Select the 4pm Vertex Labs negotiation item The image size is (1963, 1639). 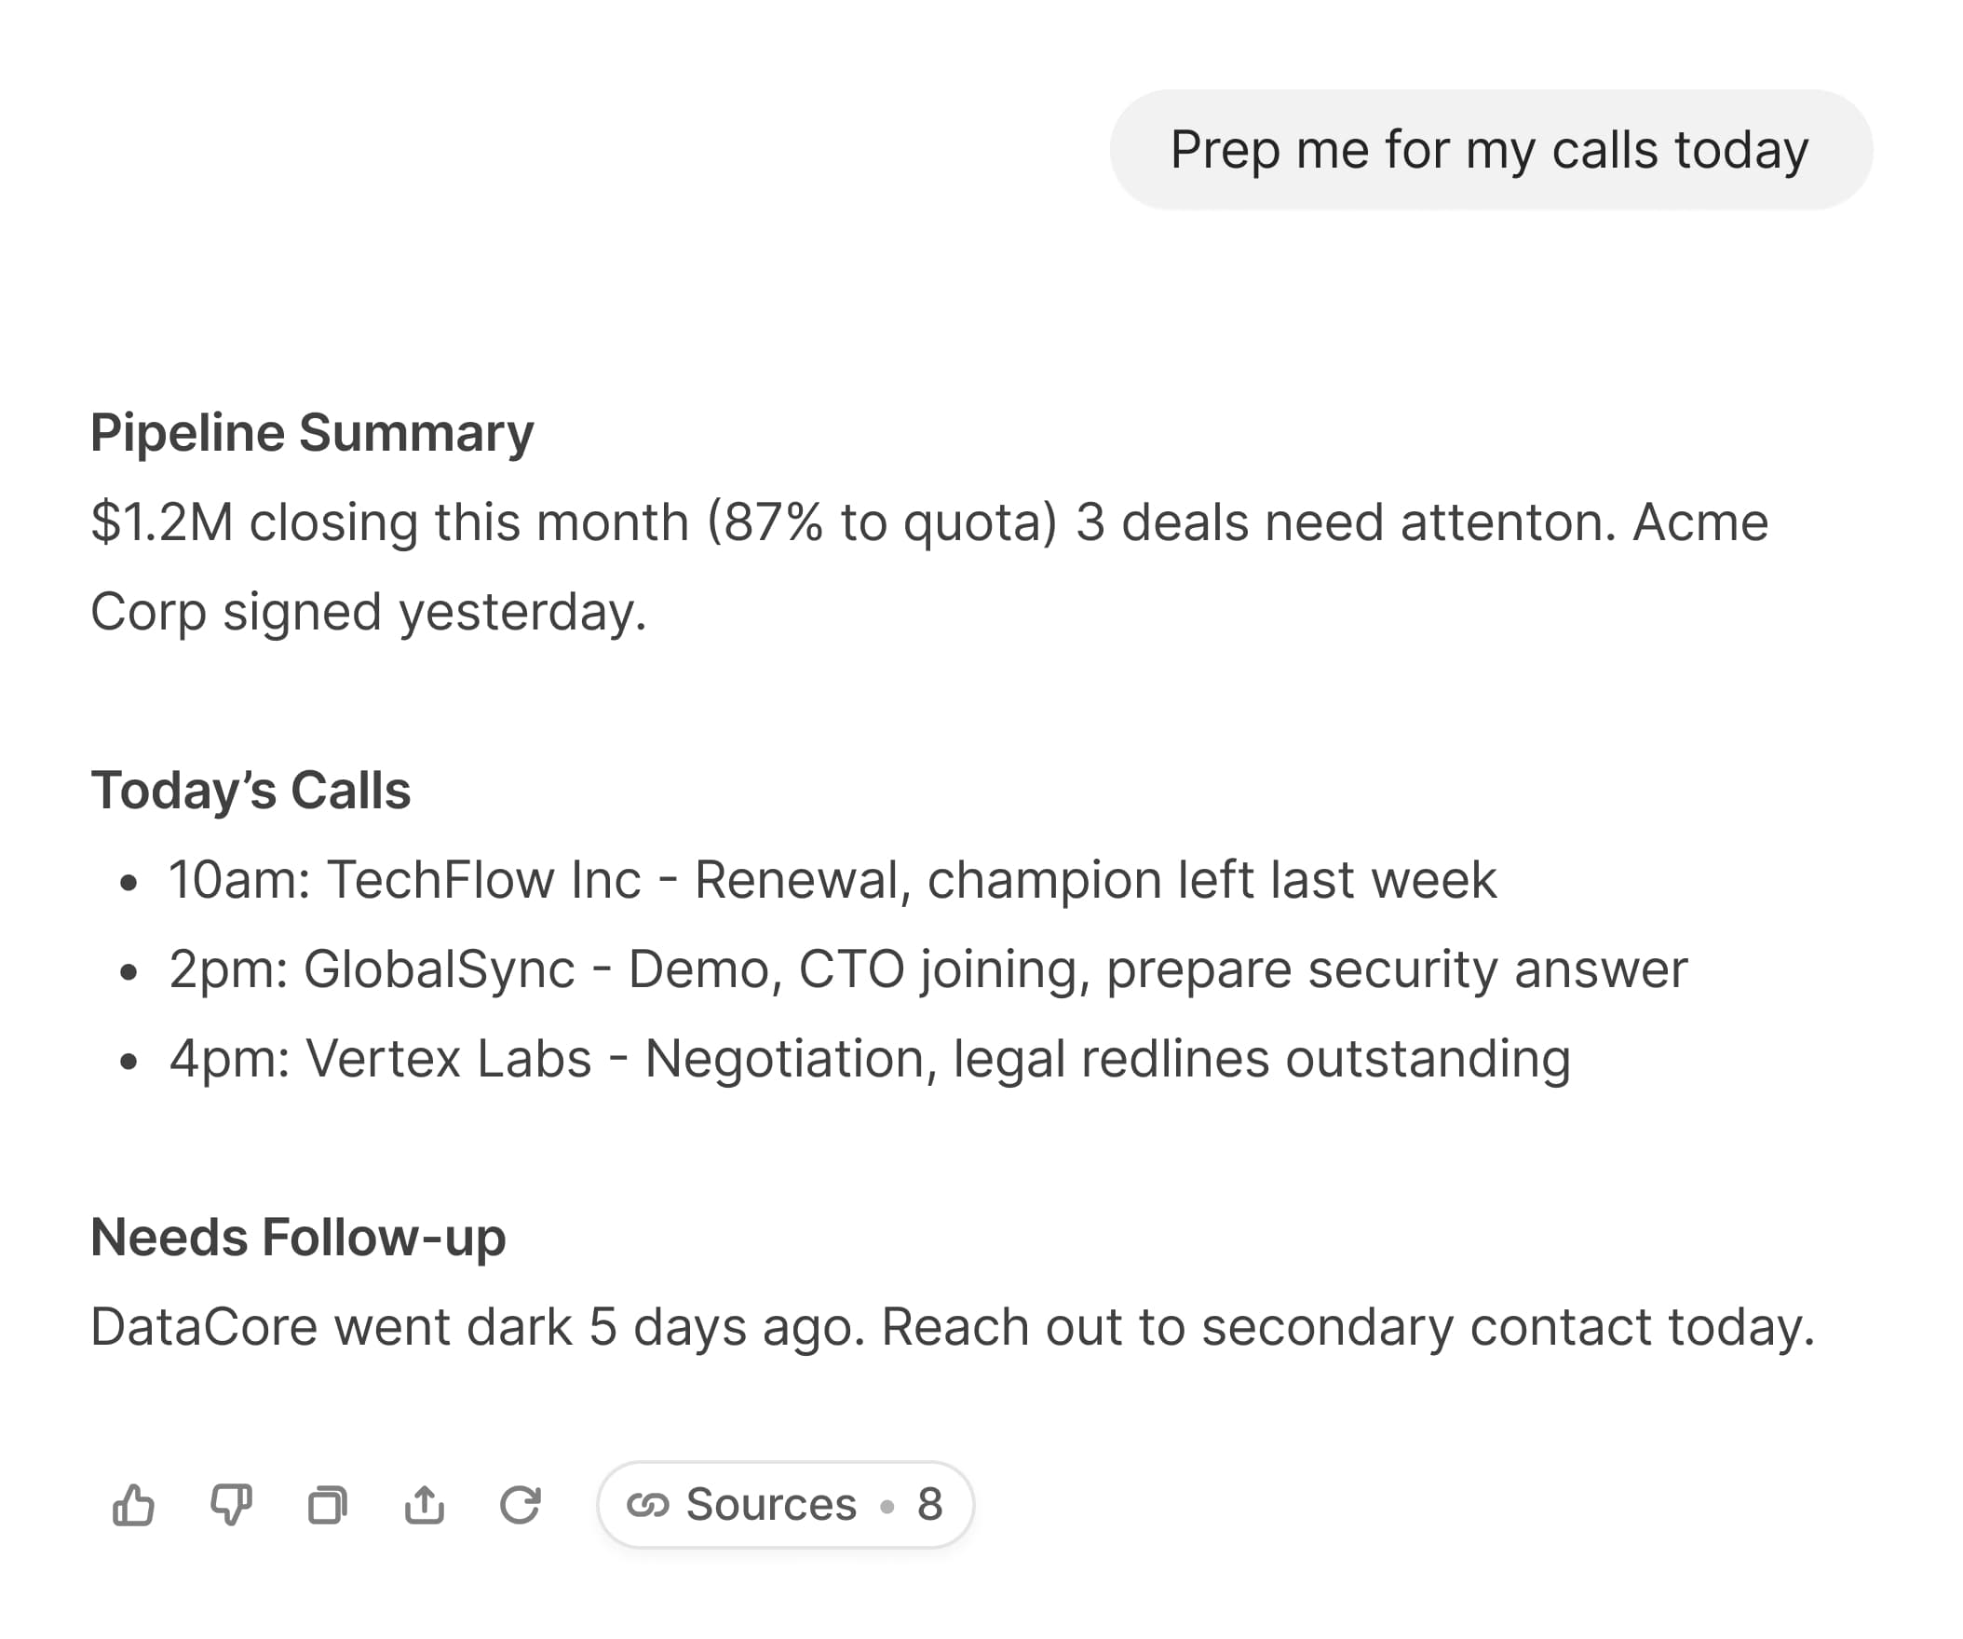pos(870,1059)
